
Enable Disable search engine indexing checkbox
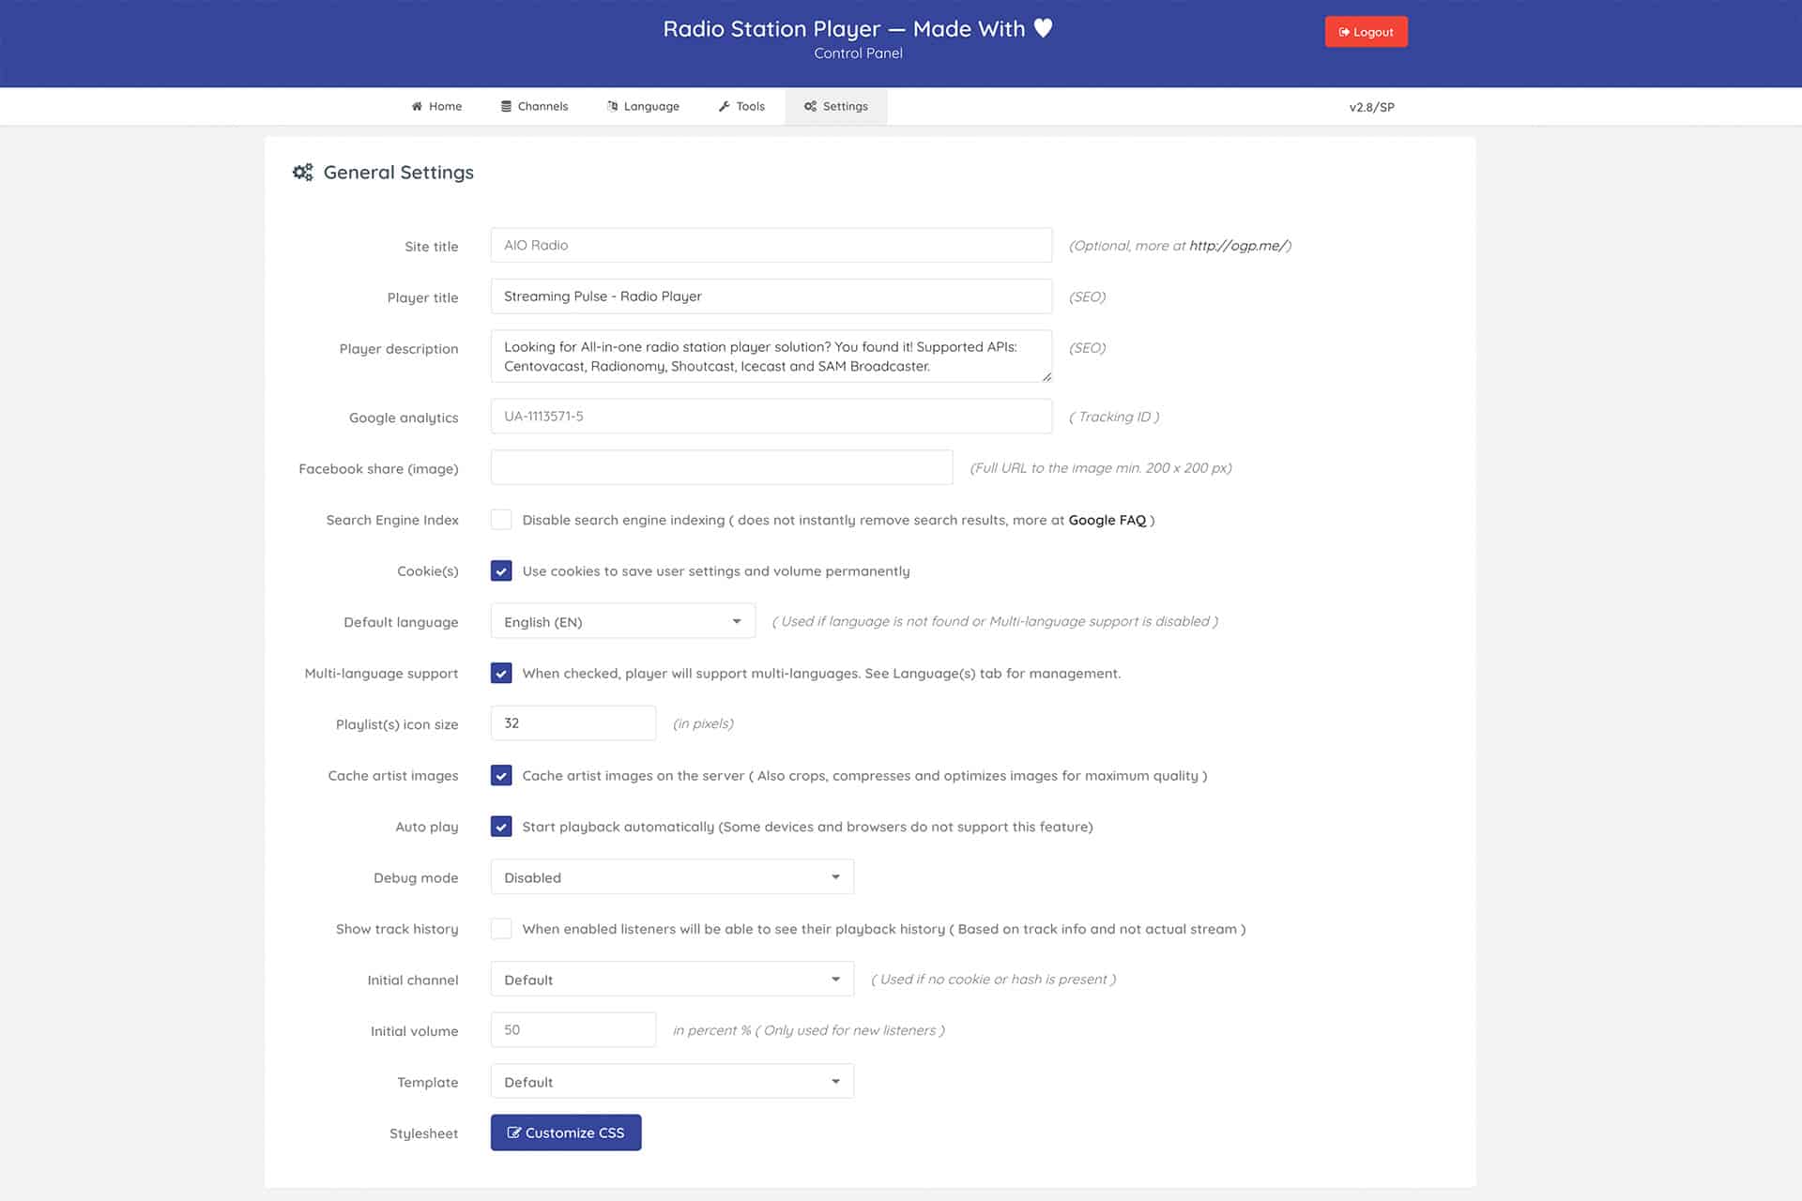point(501,520)
